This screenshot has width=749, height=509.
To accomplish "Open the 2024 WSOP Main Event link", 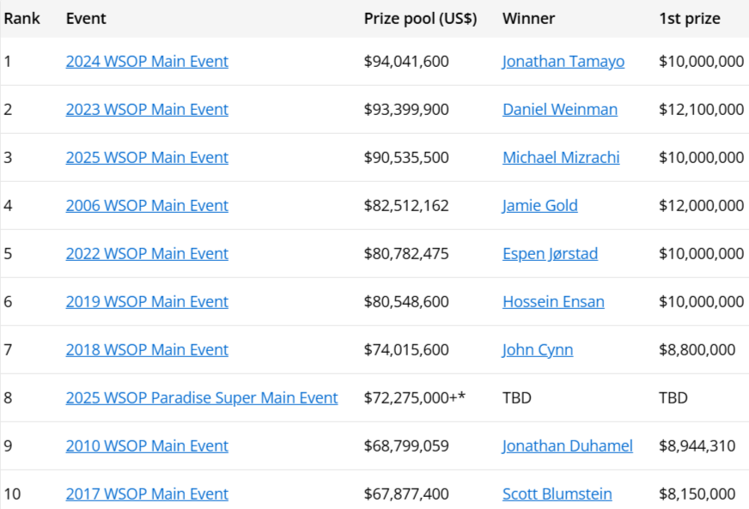I will pyautogui.click(x=147, y=62).
